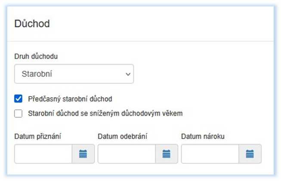
Task: Click the Datum odebrání field label
Action: tap(123, 137)
